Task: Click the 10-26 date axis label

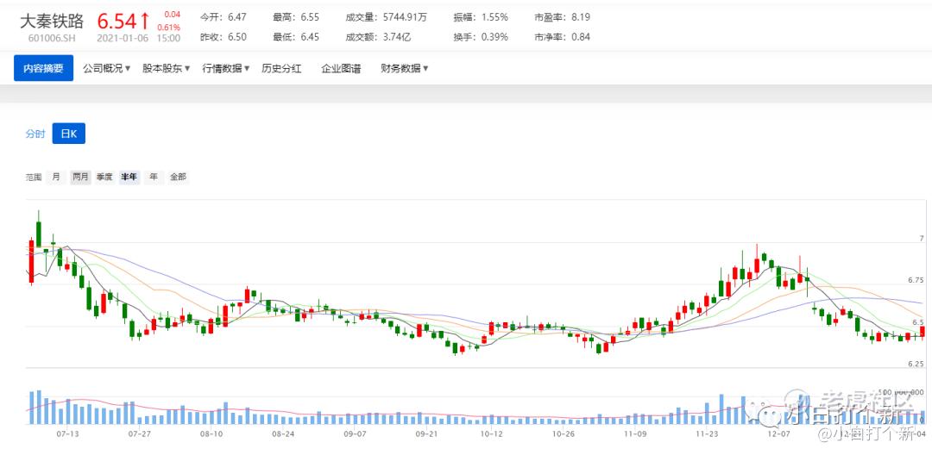Action: click(563, 433)
